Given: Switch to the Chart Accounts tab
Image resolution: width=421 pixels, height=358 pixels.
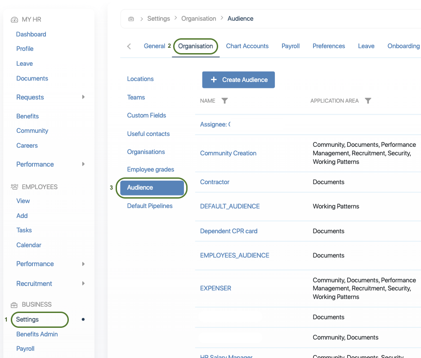Looking at the screenshot, I should click(247, 46).
